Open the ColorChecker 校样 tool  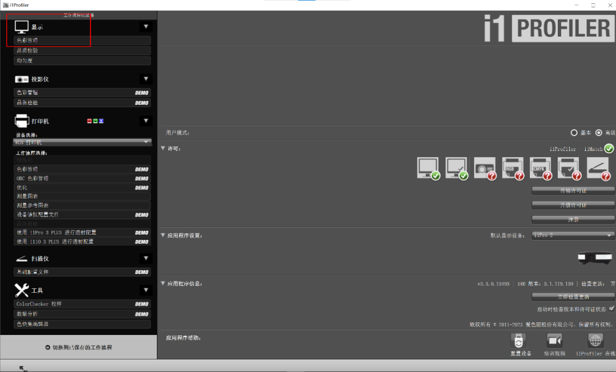point(82,304)
